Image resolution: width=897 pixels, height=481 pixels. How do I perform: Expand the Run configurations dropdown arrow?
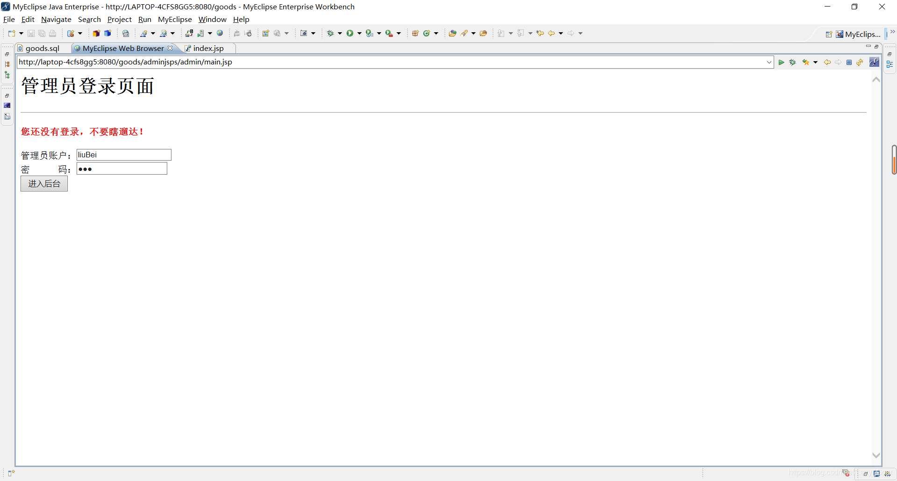359,33
